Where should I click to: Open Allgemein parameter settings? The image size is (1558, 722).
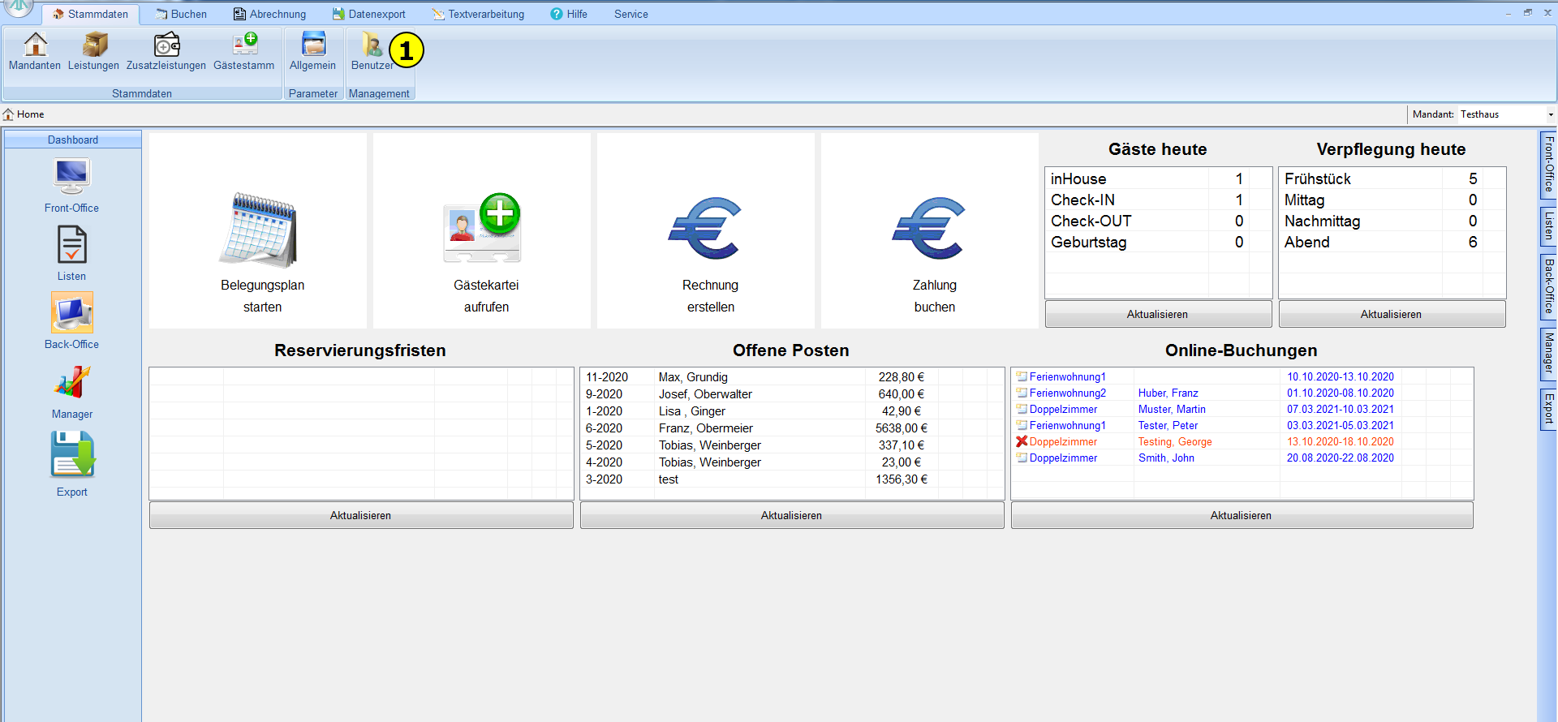[x=313, y=45]
